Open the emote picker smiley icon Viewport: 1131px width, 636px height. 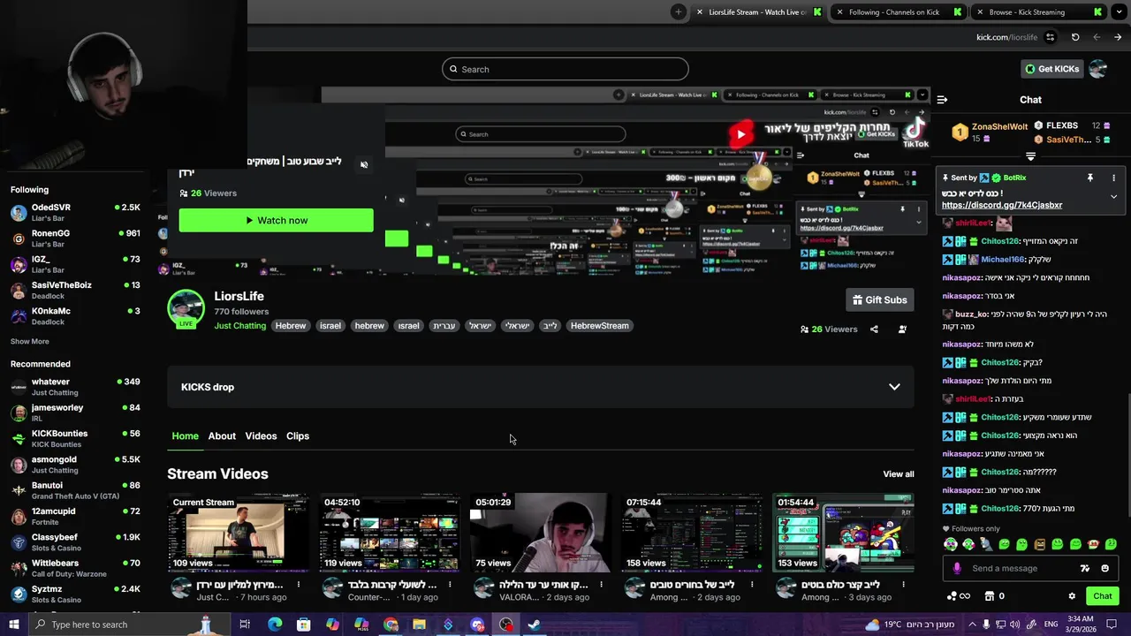click(1104, 568)
